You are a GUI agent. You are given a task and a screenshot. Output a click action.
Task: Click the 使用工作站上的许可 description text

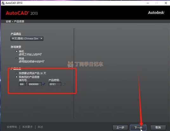click(30, 54)
